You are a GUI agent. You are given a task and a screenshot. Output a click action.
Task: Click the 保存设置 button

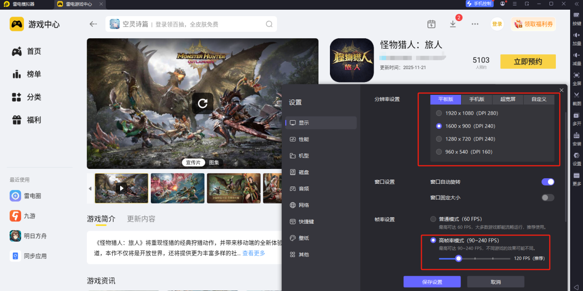(432, 282)
